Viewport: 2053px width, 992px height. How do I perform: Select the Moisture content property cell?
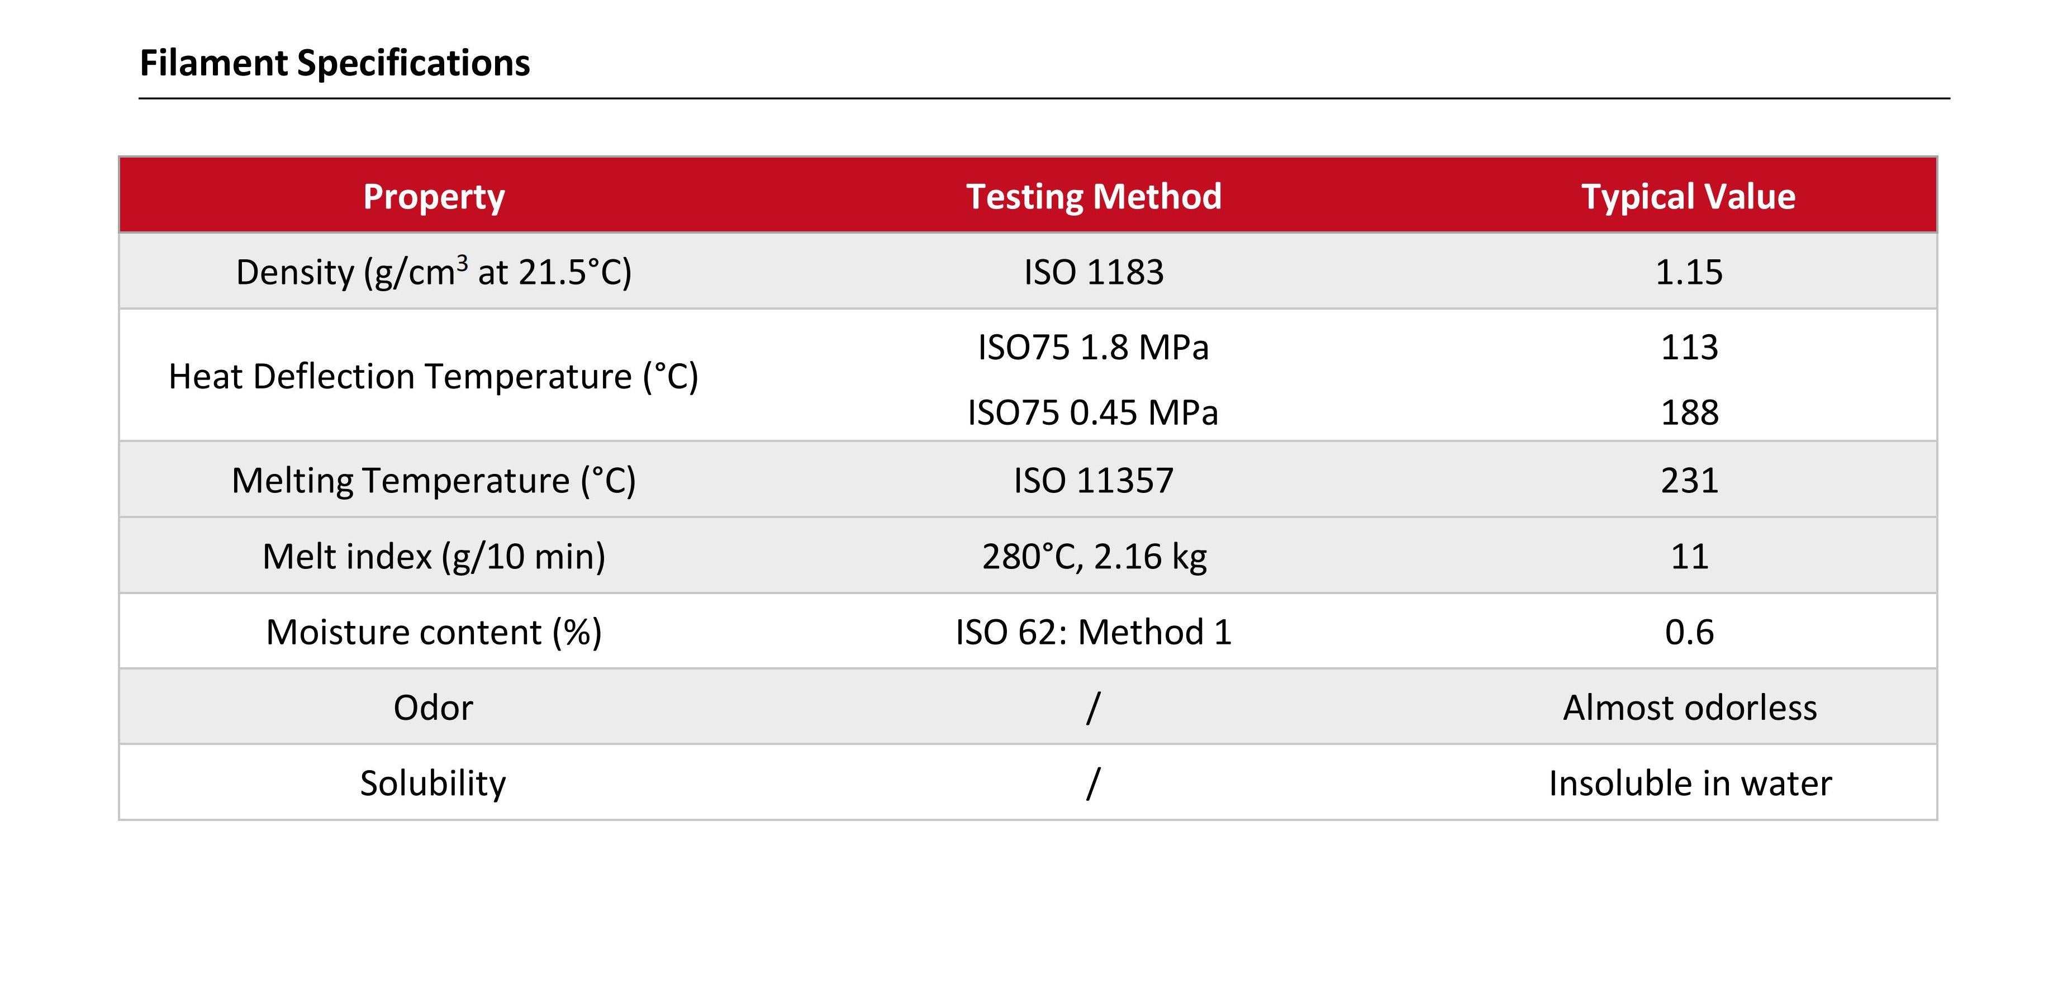click(434, 632)
